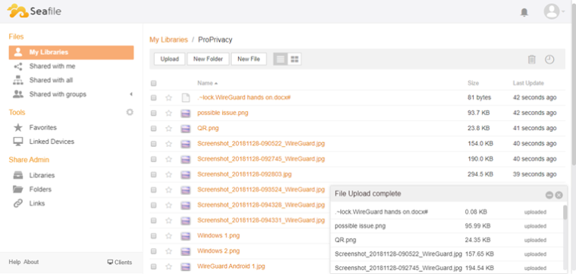576x274 pixels.
Task: Click the upload panel scrollbar
Action: tap(565, 212)
